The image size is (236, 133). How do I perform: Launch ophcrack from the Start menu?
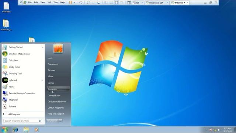(23, 80)
